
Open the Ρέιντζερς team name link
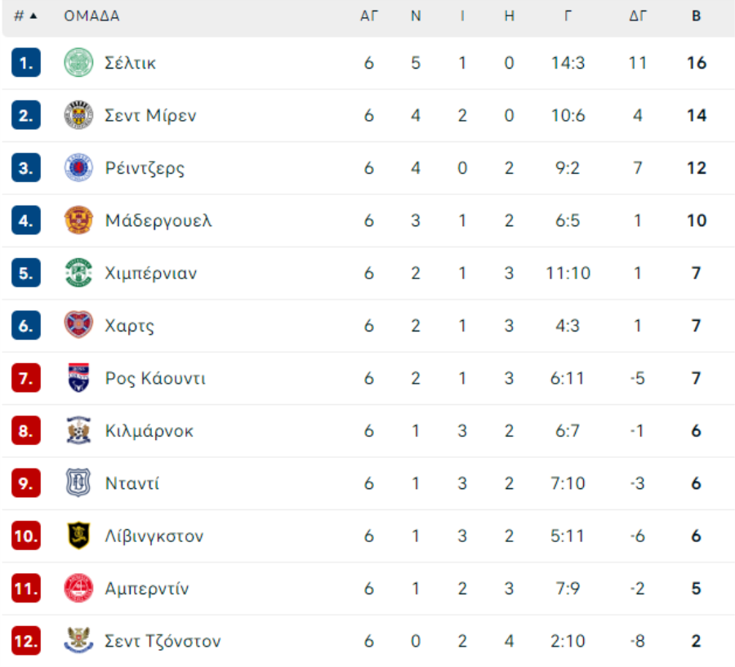point(145,168)
